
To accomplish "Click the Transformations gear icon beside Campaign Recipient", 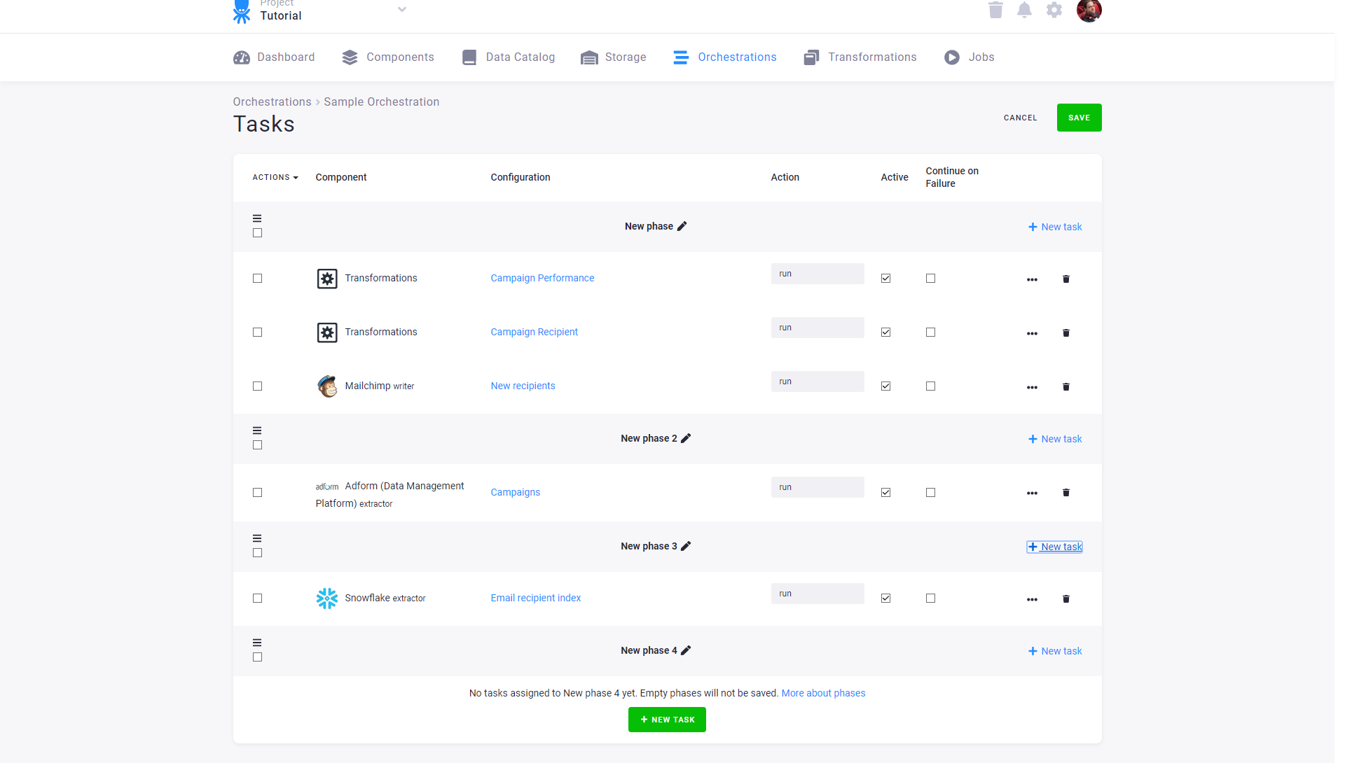I will point(326,332).
